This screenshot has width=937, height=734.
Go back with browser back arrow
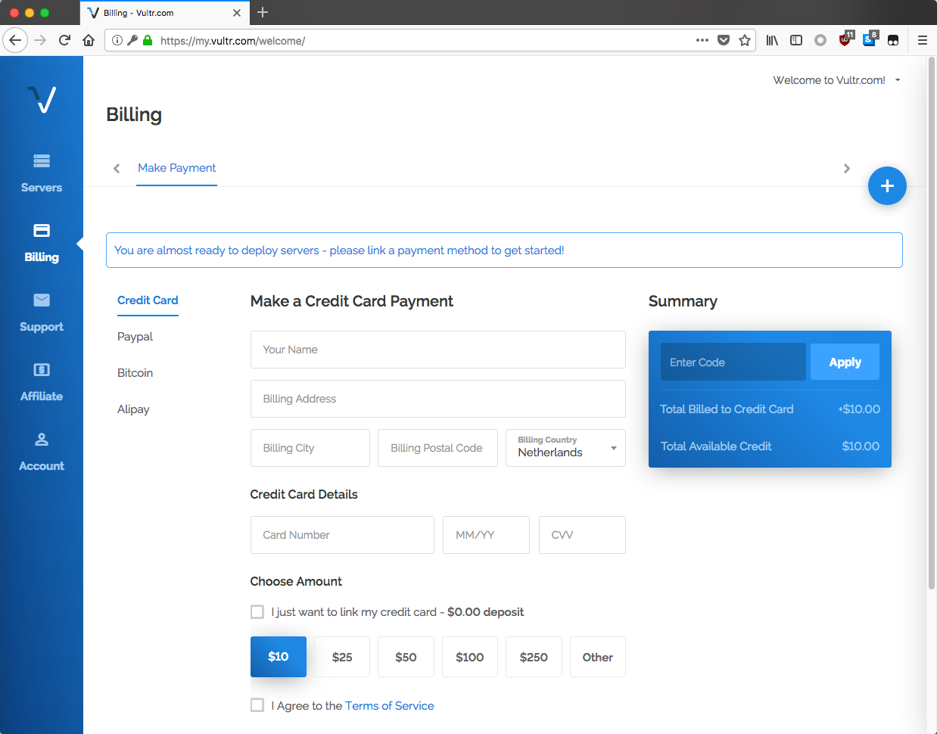15,40
